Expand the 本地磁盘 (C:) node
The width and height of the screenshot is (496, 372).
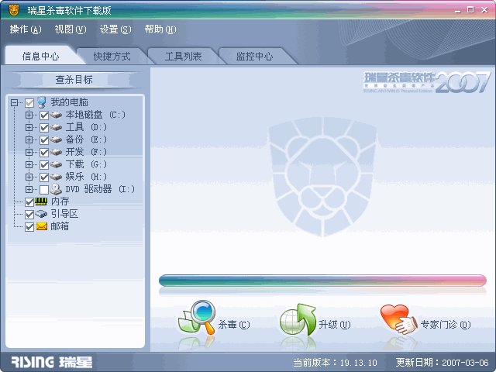29,115
